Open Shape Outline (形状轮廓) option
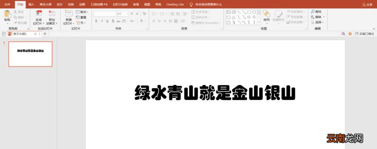 pos(296,17)
